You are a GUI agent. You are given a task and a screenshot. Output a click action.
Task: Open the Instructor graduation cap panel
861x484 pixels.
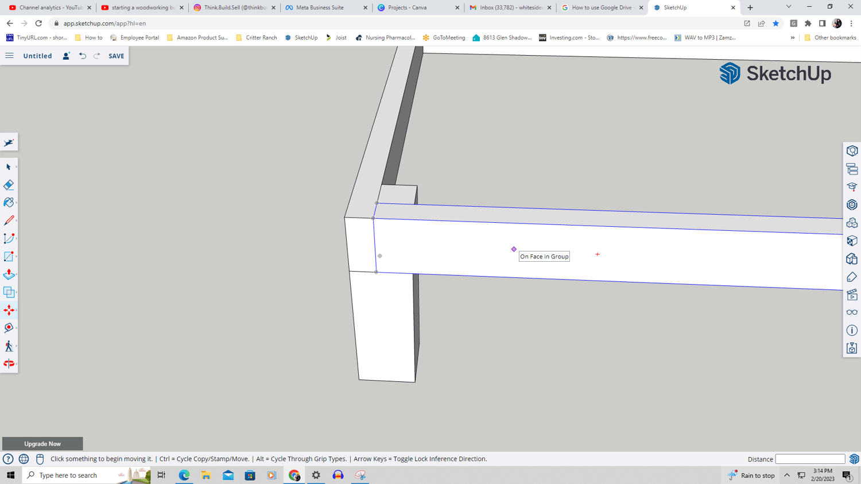point(852,187)
